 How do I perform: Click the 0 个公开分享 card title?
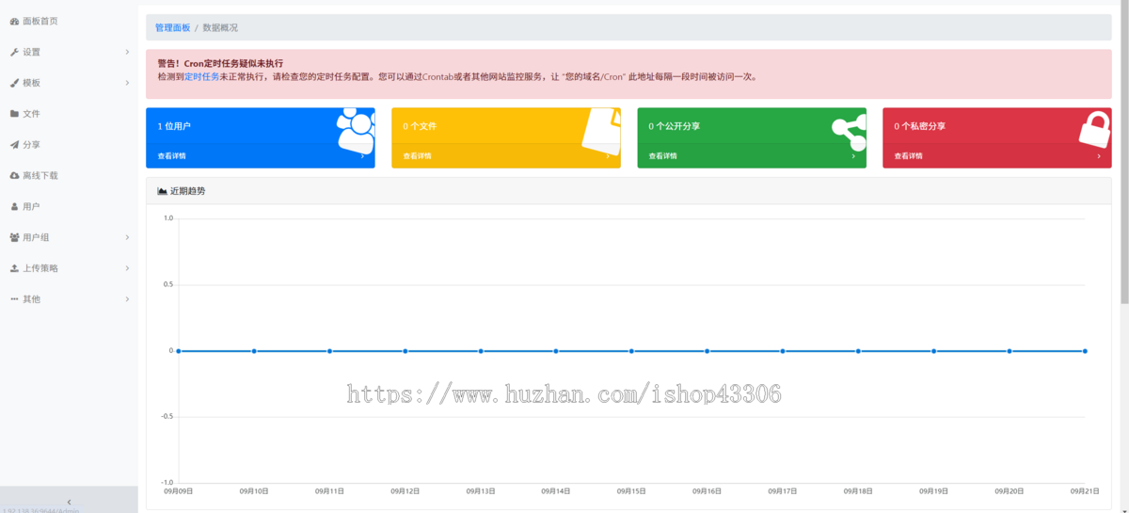click(x=674, y=125)
